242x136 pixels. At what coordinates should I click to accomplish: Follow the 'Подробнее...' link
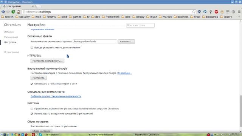tap(124, 73)
